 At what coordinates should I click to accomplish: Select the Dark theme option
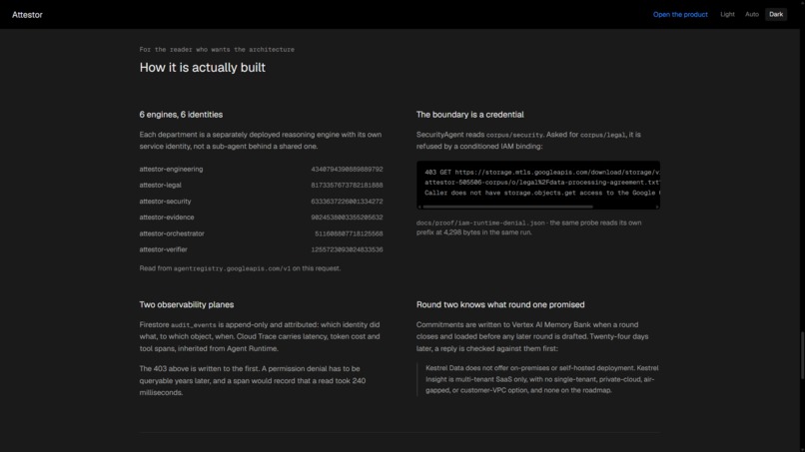pos(776,14)
